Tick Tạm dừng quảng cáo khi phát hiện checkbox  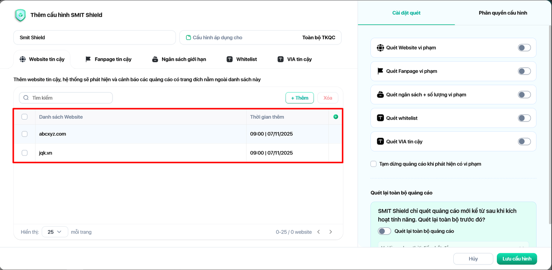(373, 164)
